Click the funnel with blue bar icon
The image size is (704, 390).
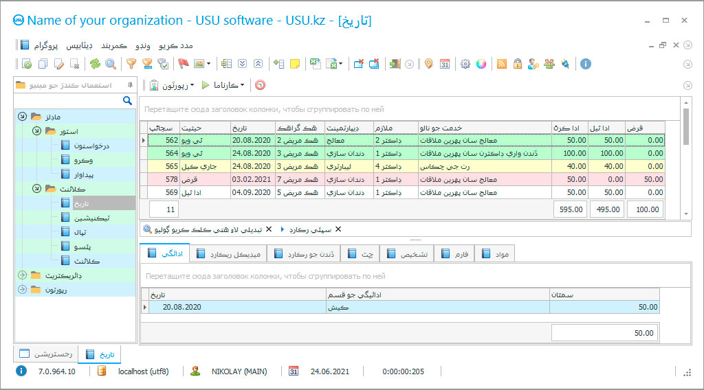147,64
